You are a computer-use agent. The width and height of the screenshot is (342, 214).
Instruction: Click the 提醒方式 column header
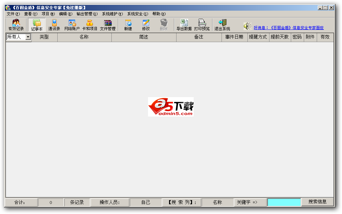click(258, 37)
